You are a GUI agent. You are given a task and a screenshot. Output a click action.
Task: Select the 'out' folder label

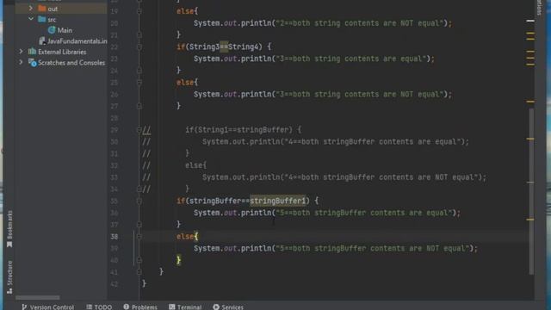[53, 9]
